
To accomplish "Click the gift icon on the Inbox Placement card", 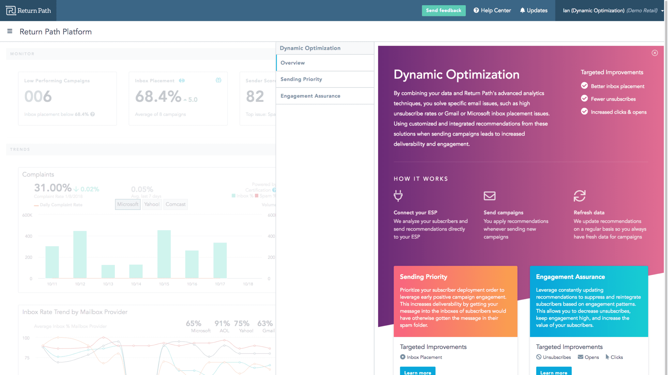I will (219, 80).
